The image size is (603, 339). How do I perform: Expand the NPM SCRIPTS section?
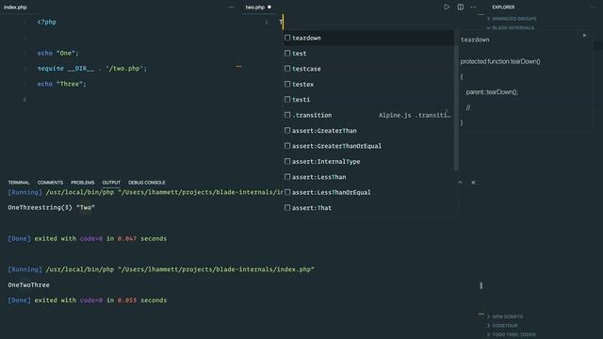click(505, 316)
